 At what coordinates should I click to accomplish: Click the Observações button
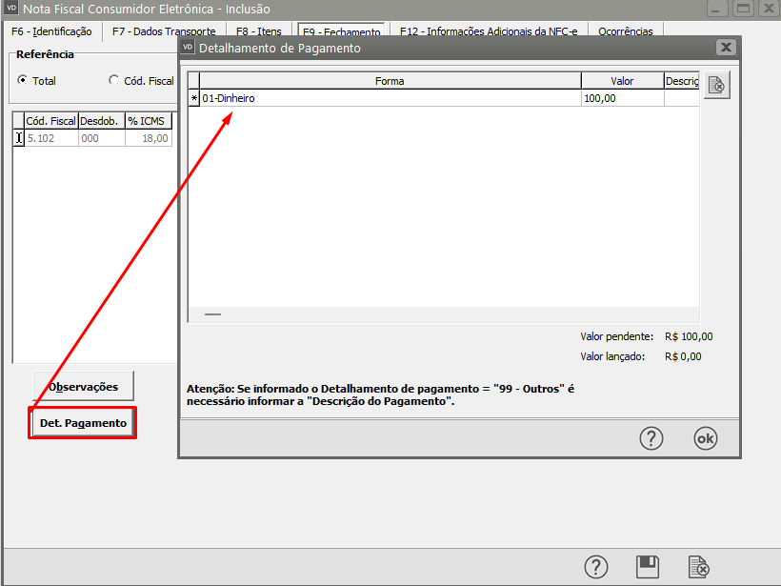point(84,387)
